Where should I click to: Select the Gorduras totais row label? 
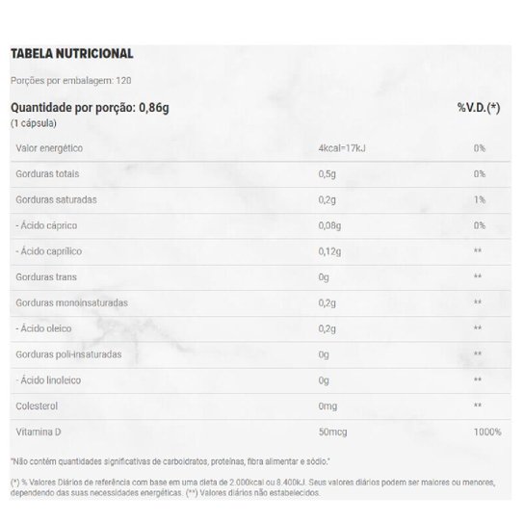point(47,173)
